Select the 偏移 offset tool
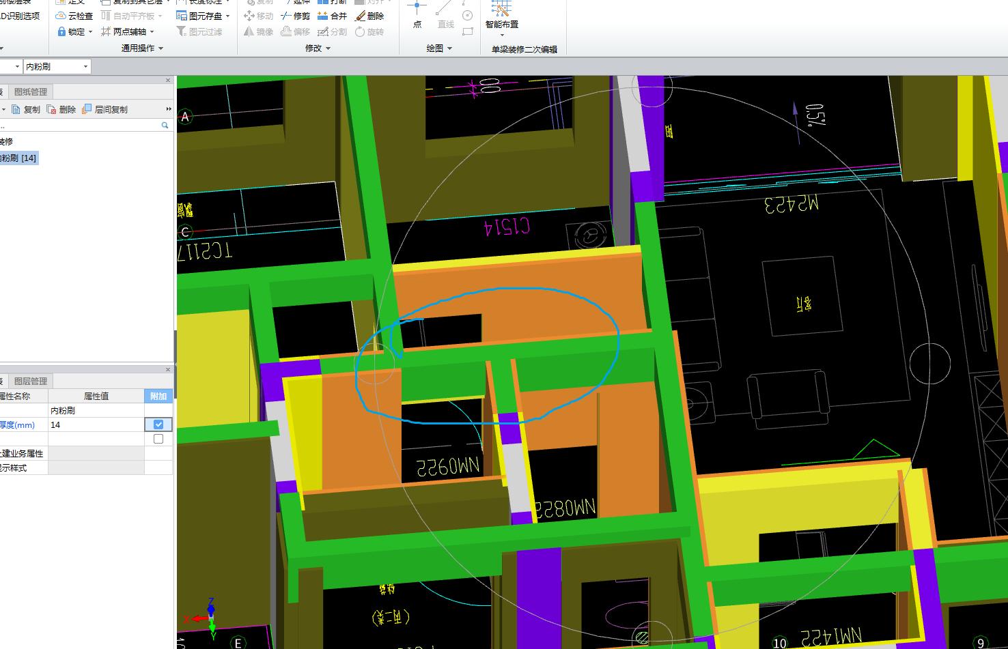The width and height of the screenshot is (1008, 649). (295, 31)
